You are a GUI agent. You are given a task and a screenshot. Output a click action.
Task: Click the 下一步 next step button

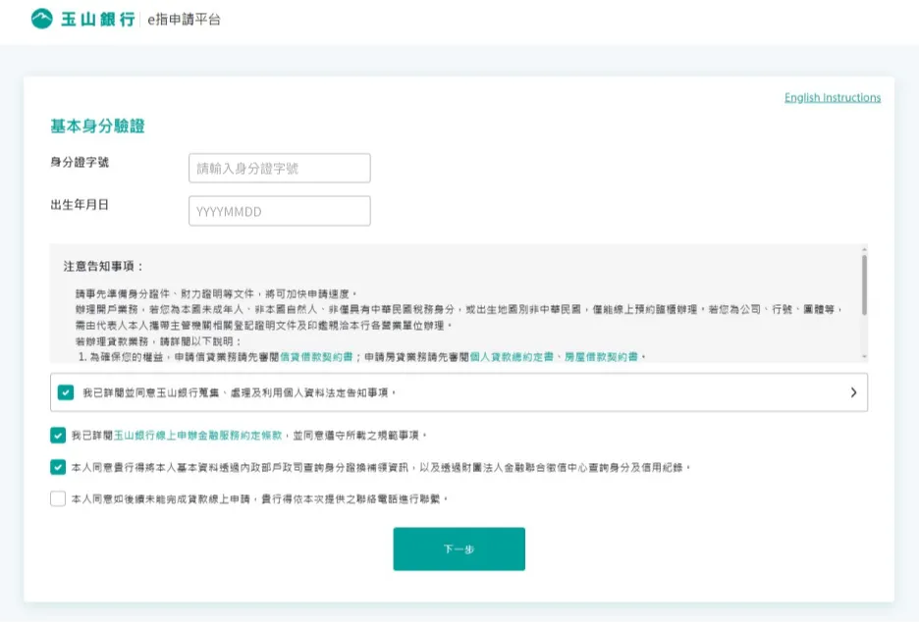click(x=459, y=548)
